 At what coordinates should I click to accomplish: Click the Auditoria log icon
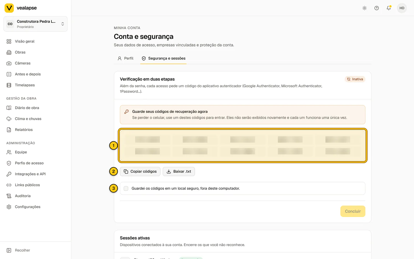(9, 196)
